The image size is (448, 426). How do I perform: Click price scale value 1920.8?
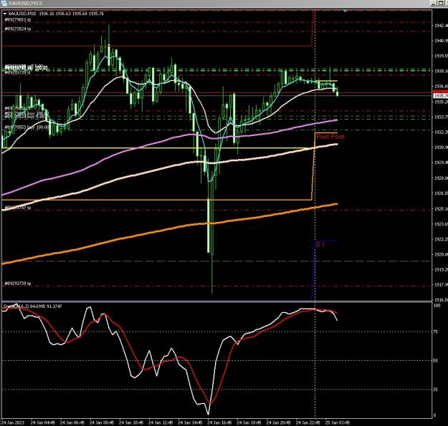click(x=441, y=254)
